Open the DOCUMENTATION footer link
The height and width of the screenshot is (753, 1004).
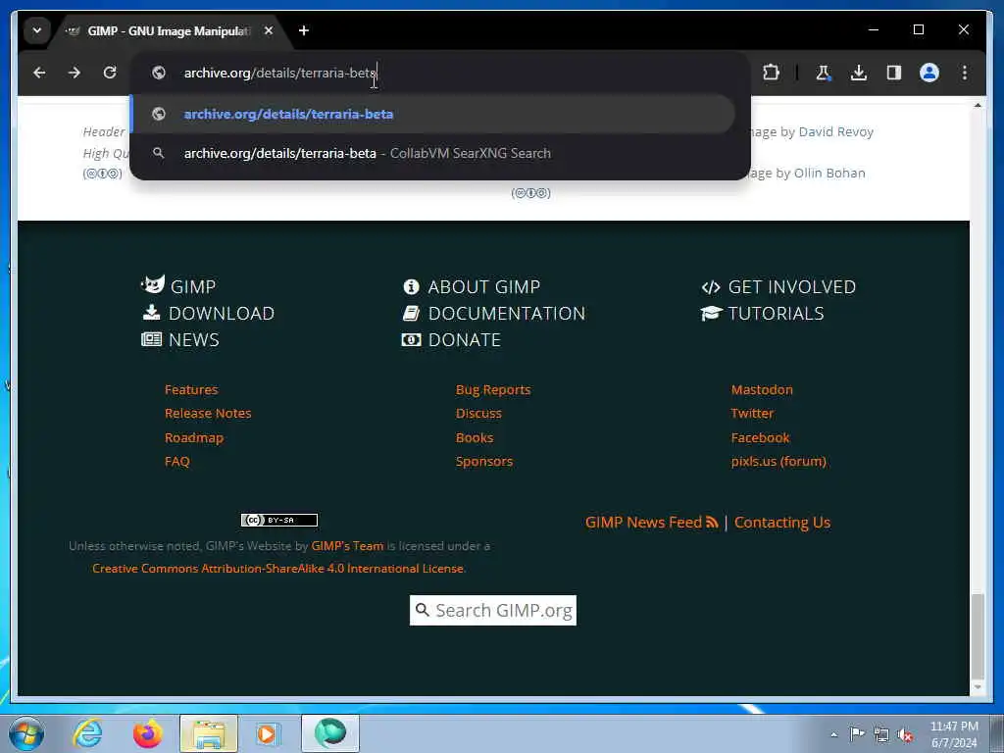click(x=507, y=313)
